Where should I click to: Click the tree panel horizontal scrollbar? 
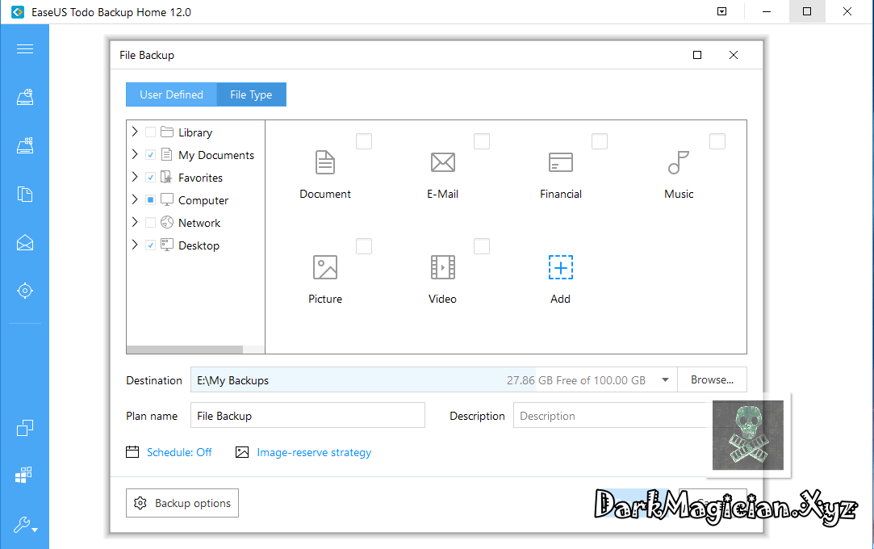(185, 350)
